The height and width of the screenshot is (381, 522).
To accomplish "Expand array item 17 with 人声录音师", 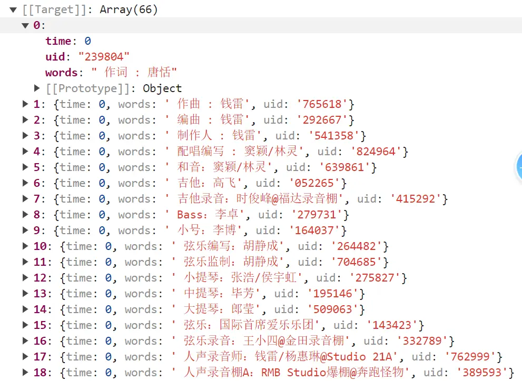I will [25, 356].
